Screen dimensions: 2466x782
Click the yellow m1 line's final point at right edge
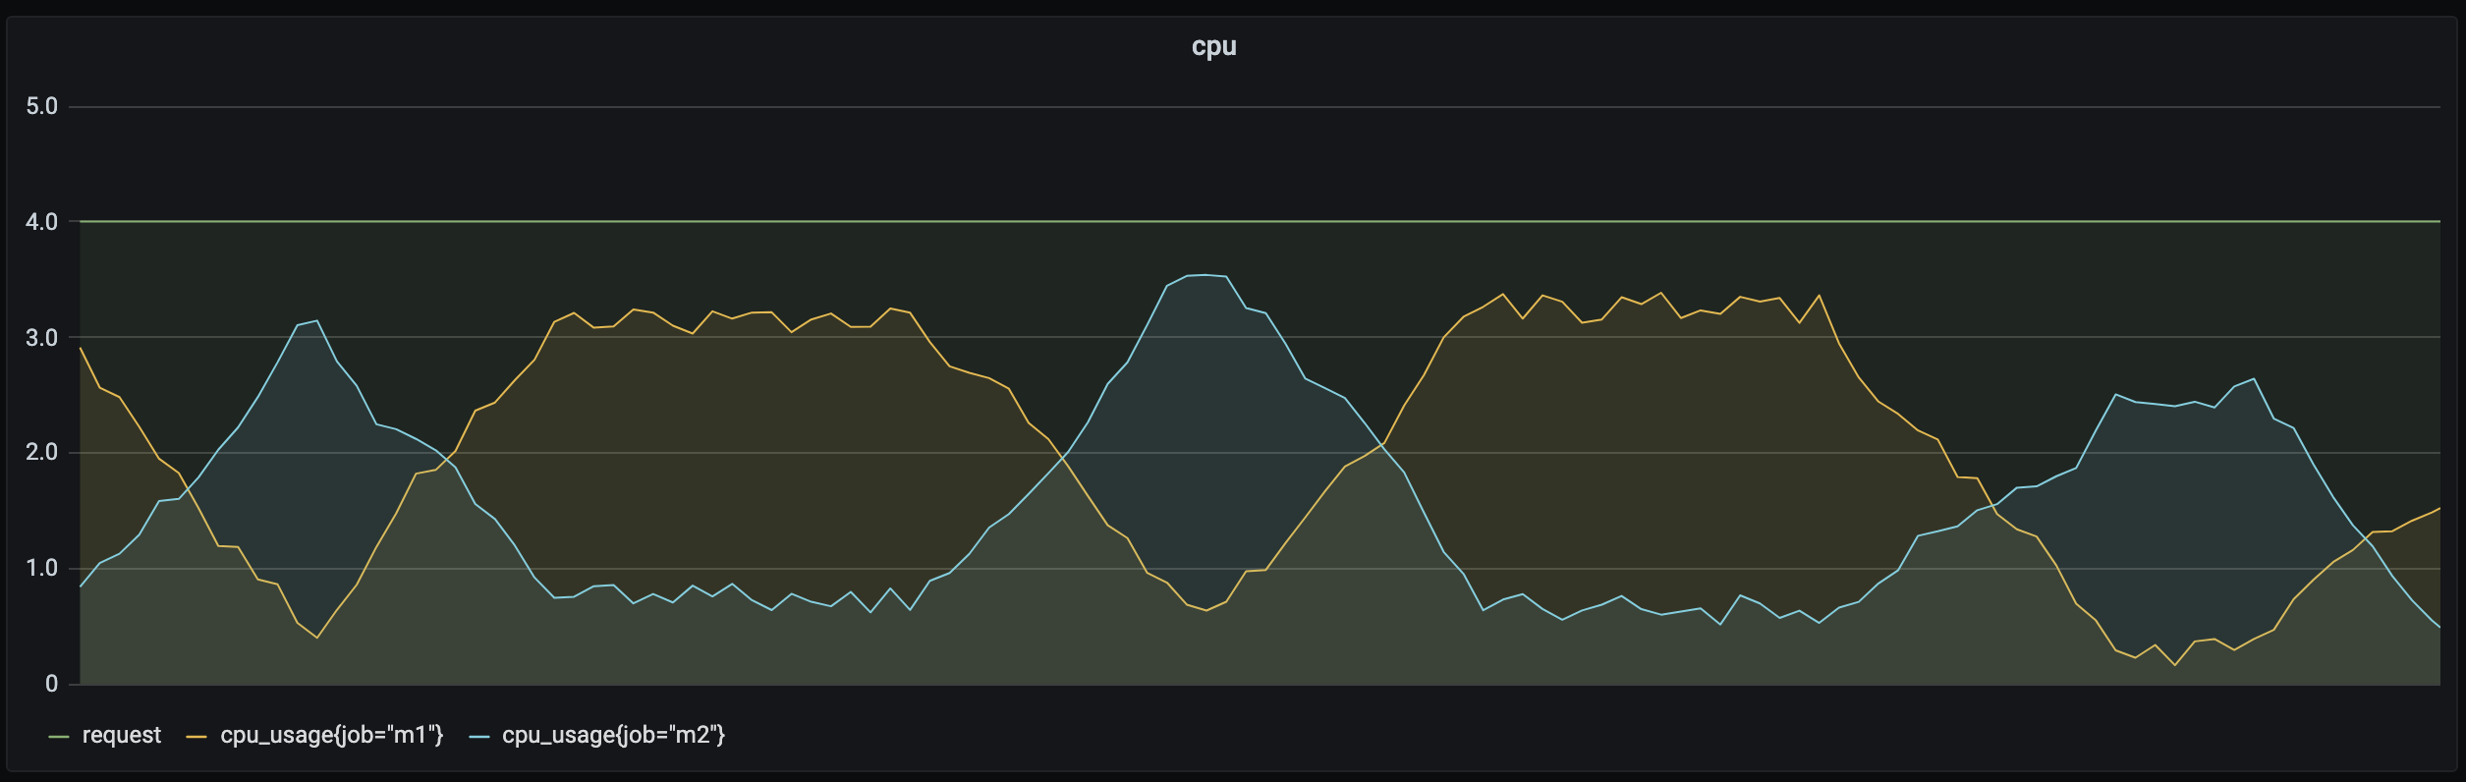click(2439, 508)
